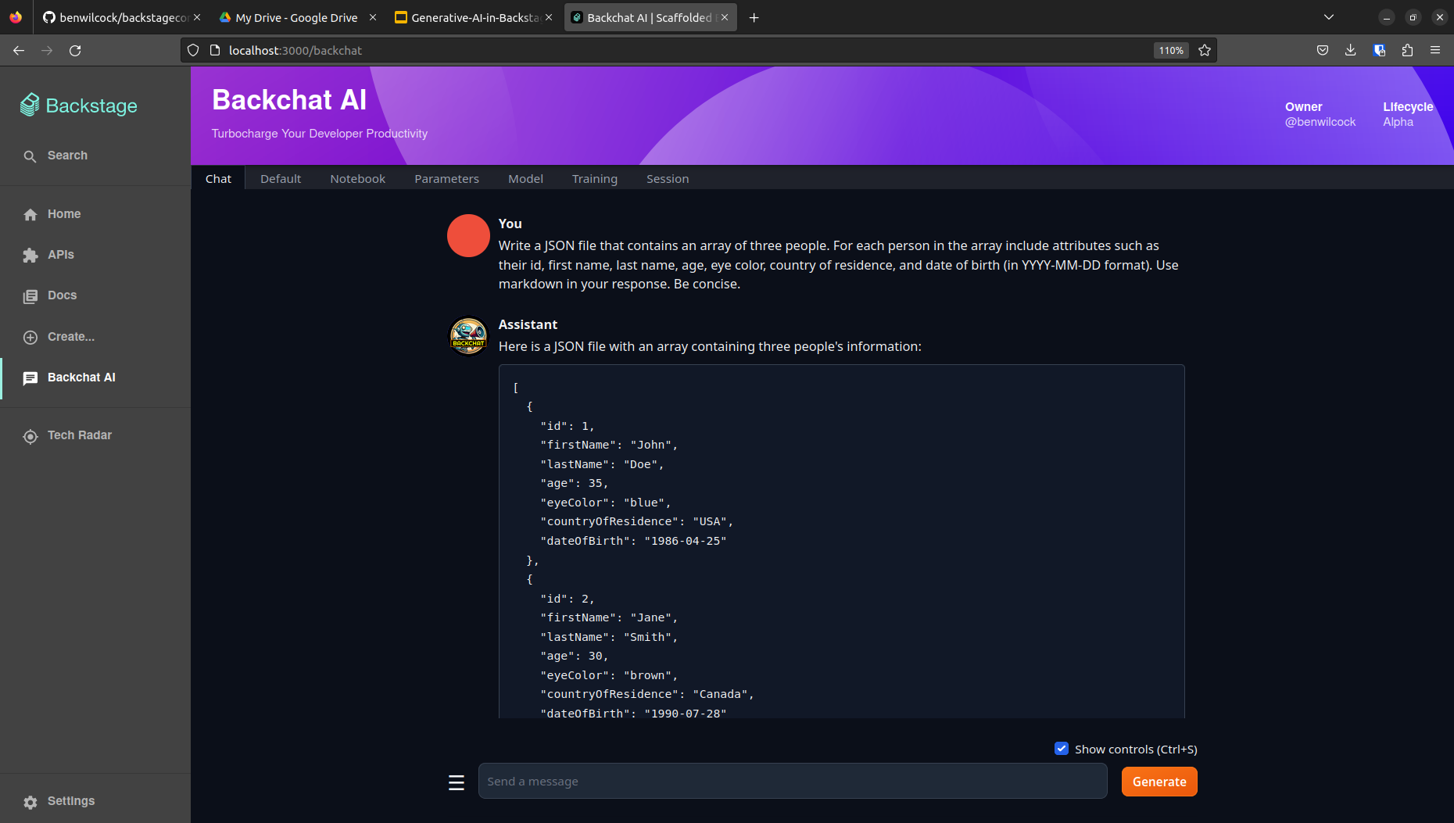Open a new browser tab with plus
The image size is (1454, 823).
point(754,17)
